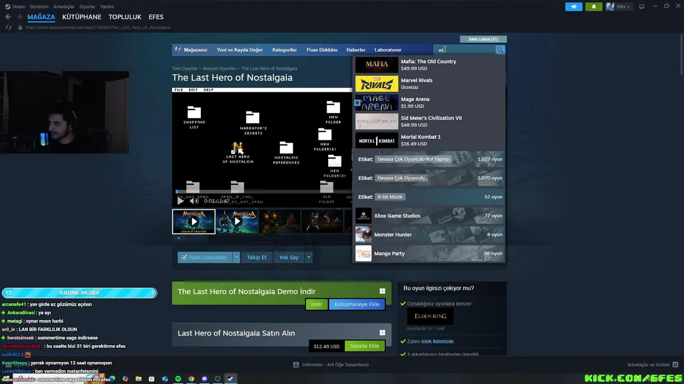Switch to the KÜTÜPHANE tab
684x384 pixels.
point(82,17)
